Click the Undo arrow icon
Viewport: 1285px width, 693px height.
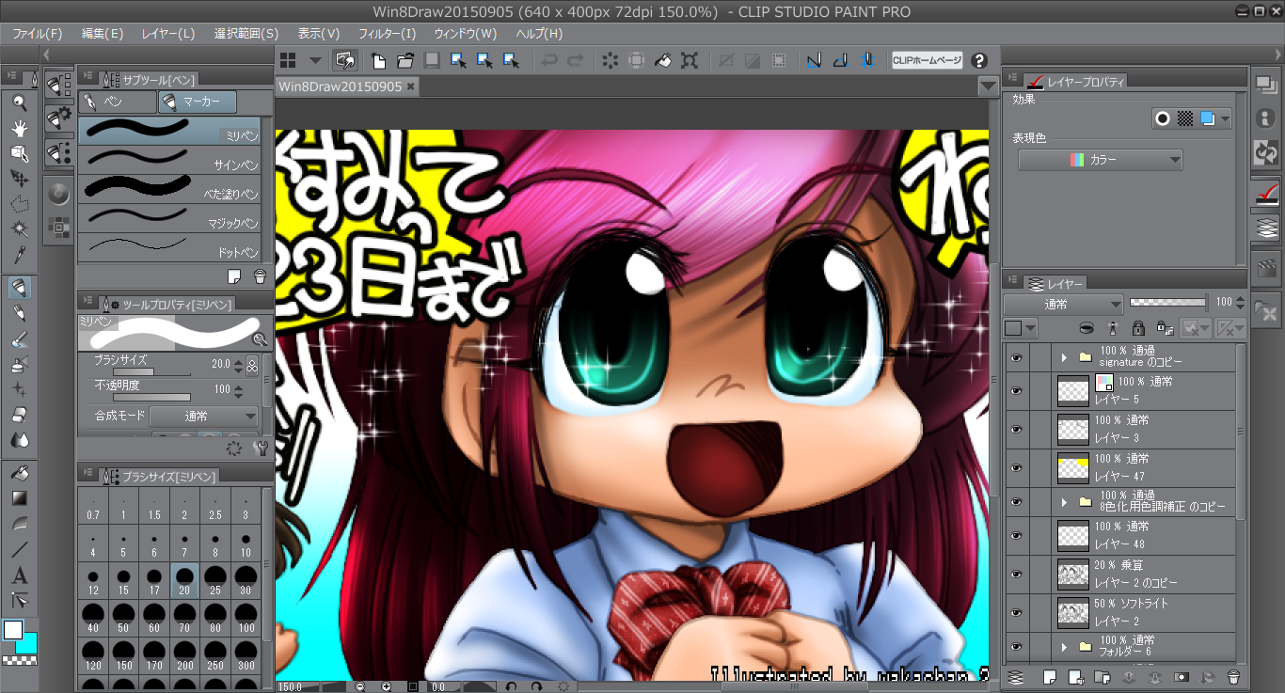tap(549, 61)
